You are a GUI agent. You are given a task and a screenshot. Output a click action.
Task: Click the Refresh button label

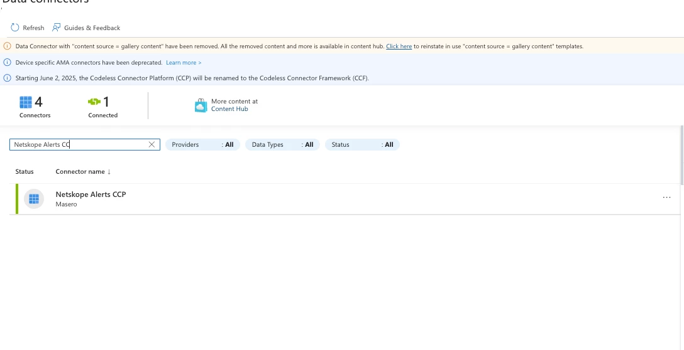[x=33, y=28]
